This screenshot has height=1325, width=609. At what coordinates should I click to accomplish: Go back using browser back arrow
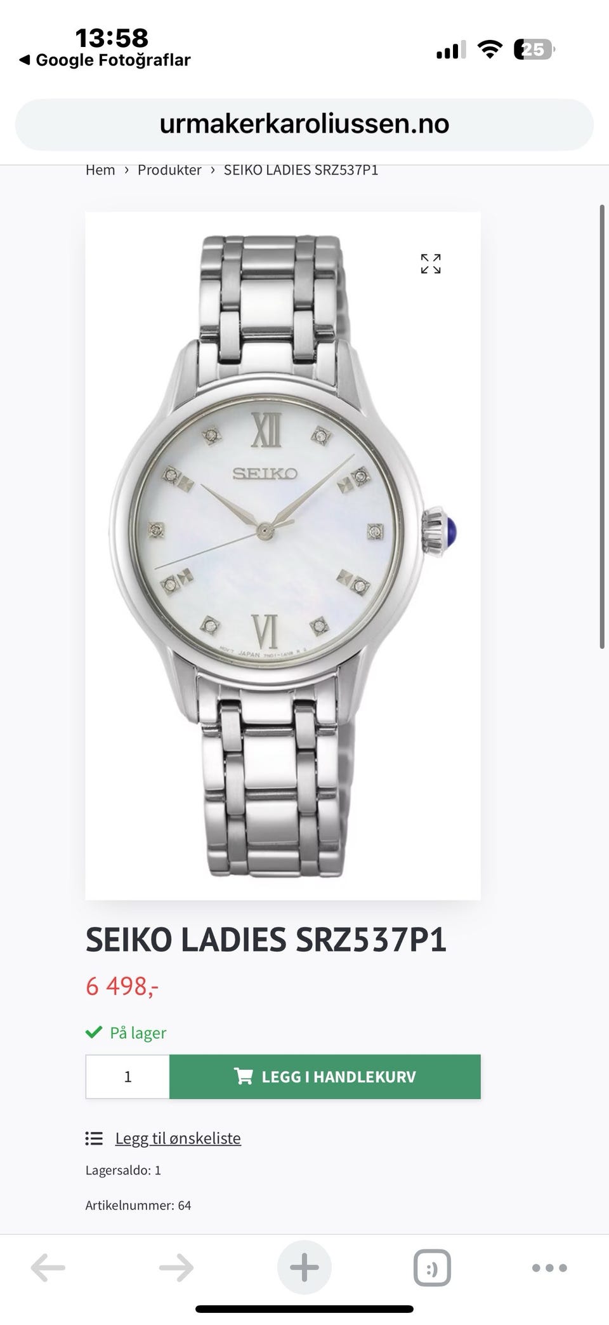point(48,1268)
